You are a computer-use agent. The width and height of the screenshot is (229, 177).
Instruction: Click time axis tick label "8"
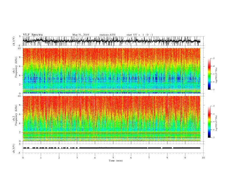(x=167, y=158)
